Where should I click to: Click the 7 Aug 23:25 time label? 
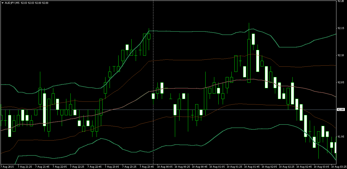point(130,166)
